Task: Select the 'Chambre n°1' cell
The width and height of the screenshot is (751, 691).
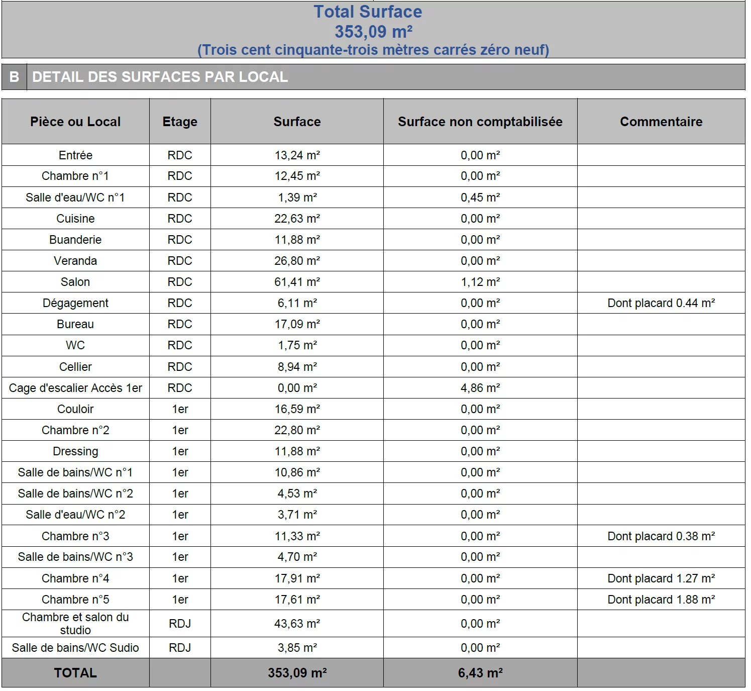Action: [75, 176]
